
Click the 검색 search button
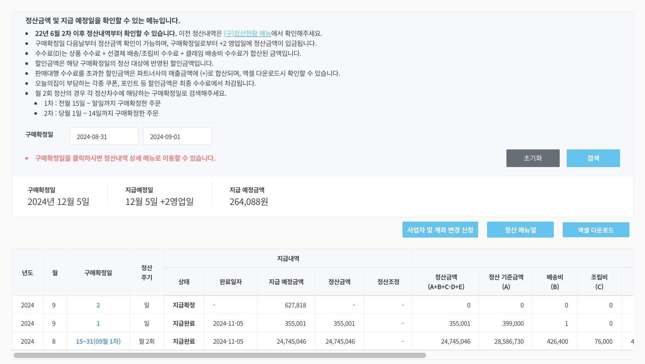pyautogui.click(x=593, y=158)
